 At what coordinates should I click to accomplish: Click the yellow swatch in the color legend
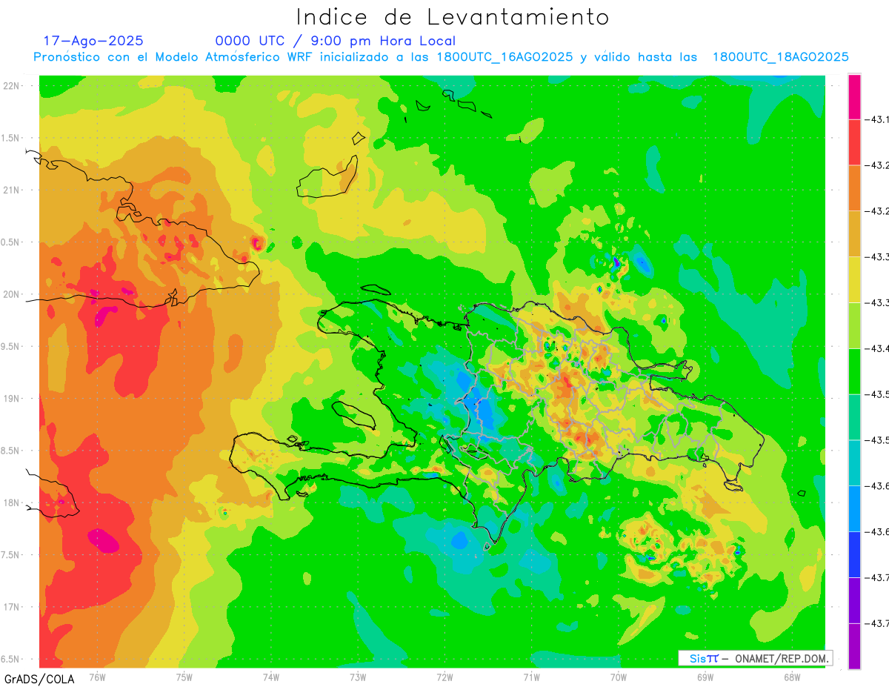point(854,280)
